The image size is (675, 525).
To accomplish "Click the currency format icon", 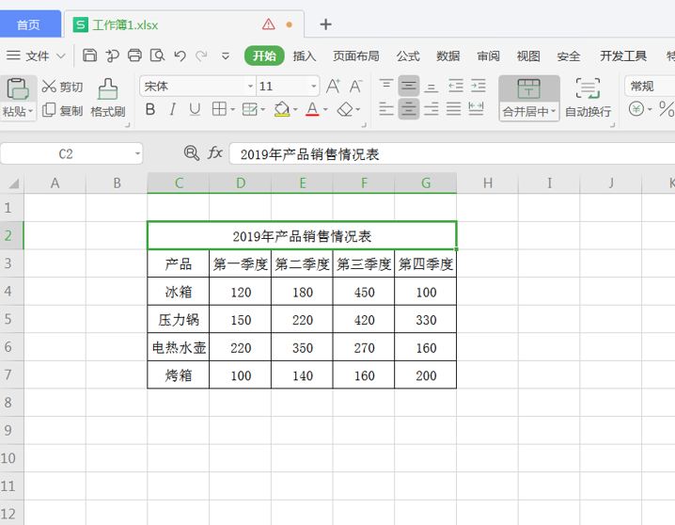I will click(636, 108).
